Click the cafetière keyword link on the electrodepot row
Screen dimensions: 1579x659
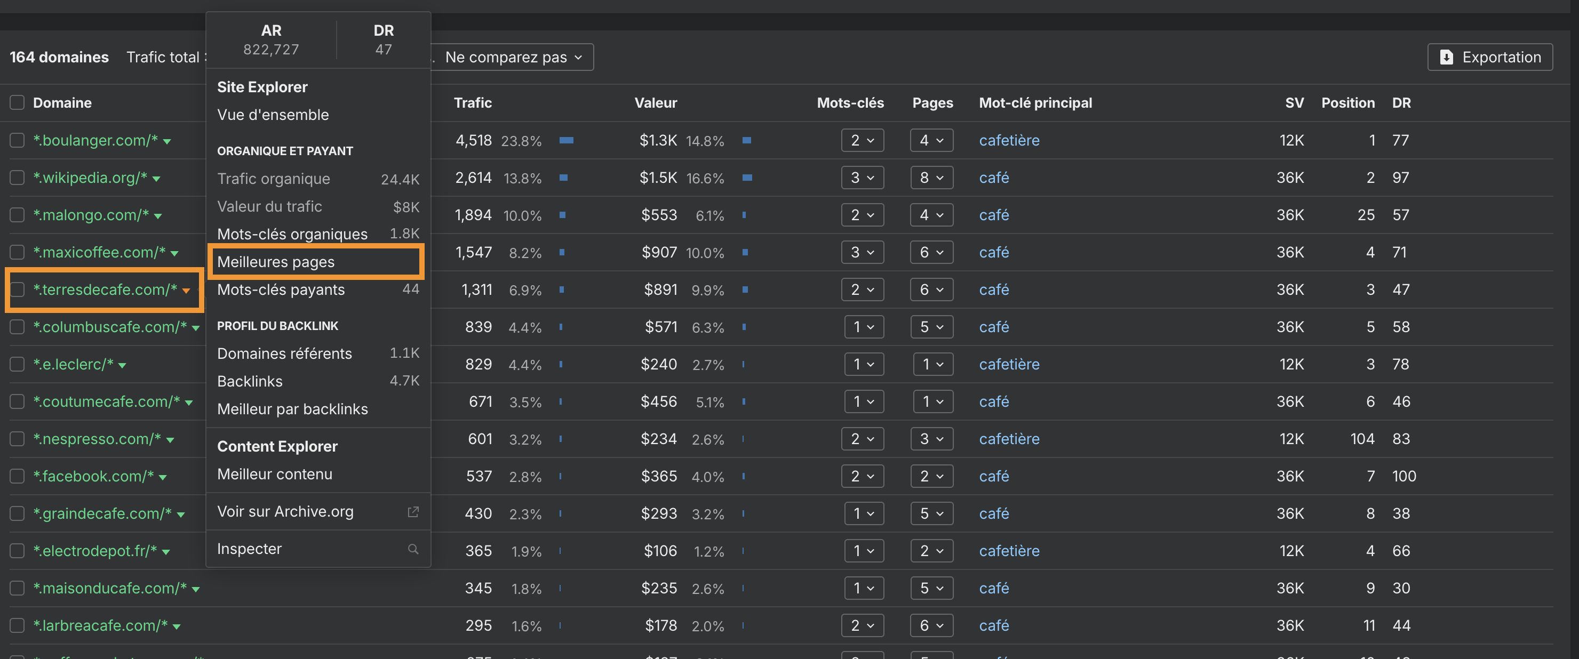1009,551
